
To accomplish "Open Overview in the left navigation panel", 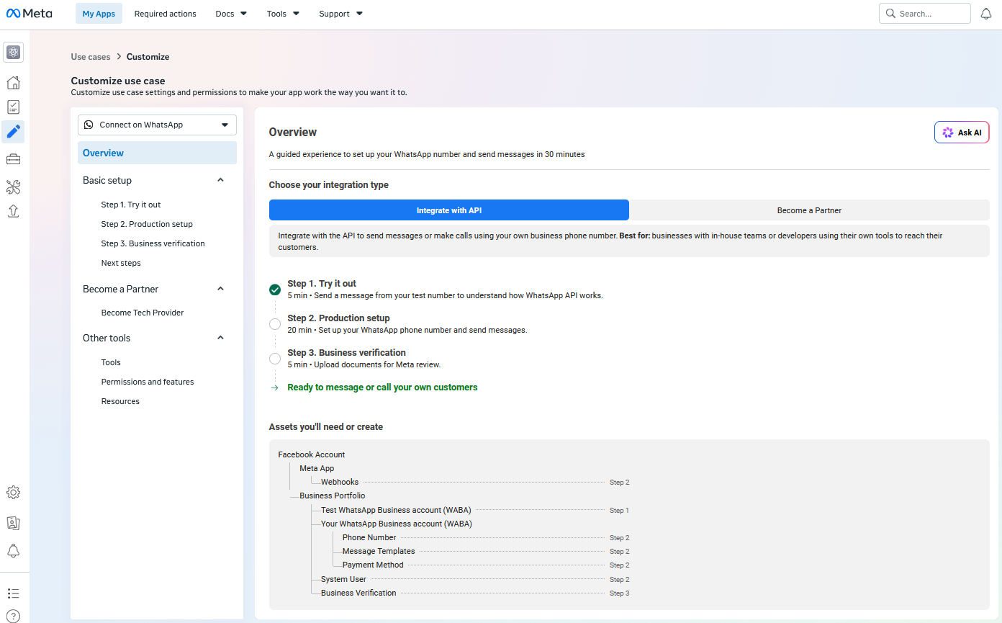I will tap(157, 153).
